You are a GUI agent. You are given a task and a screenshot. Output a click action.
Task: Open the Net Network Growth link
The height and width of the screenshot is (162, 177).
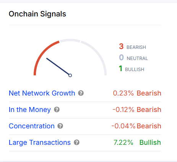pyautogui.click(x=42, y=93)
